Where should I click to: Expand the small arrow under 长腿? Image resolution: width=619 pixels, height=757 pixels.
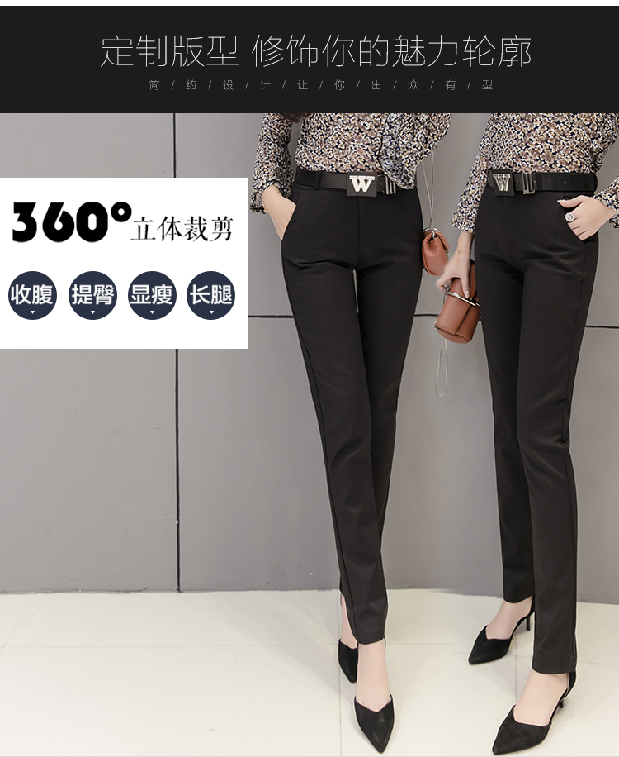point(211,313)
